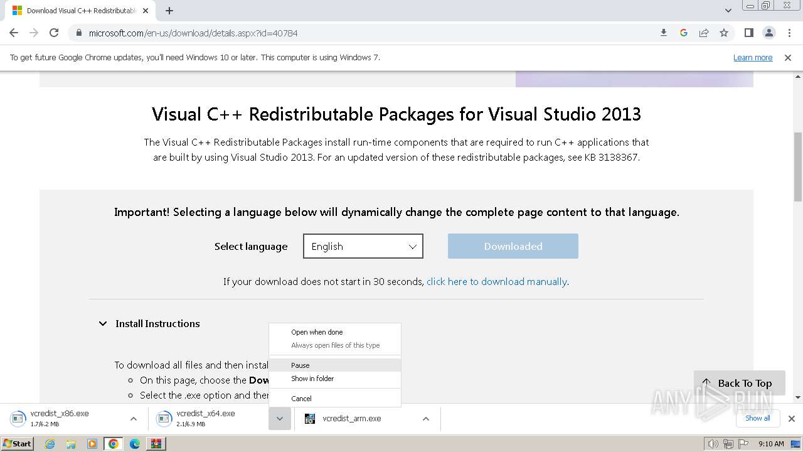Open vcredist_arm.exe download options arrow
Viewport: 803px width, 452px height.
425,419
